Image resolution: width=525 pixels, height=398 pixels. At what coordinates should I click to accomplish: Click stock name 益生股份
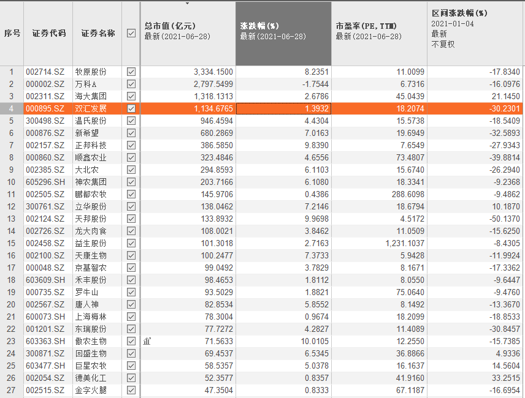91,243
